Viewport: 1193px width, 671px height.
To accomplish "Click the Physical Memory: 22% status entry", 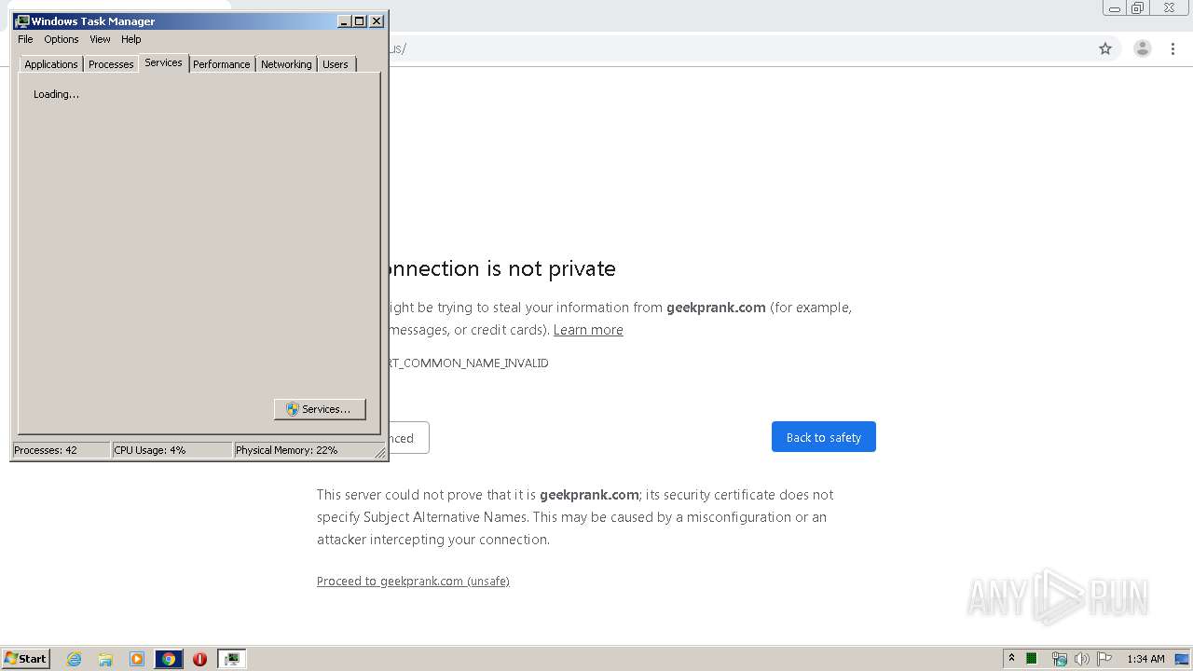I will (x=304, y=450).
